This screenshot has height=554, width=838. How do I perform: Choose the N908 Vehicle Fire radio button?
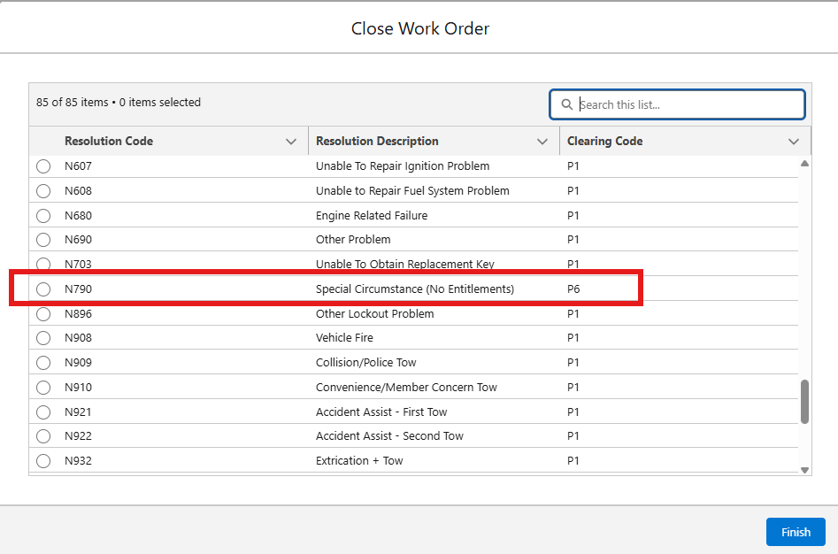pyautogui.click(x=43, y=338)
